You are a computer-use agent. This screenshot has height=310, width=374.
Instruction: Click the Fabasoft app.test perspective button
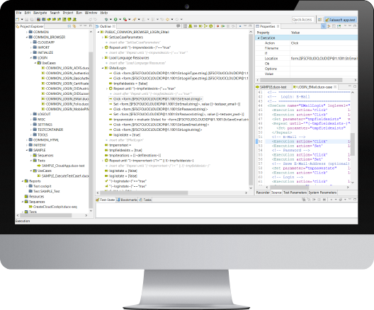341,20
